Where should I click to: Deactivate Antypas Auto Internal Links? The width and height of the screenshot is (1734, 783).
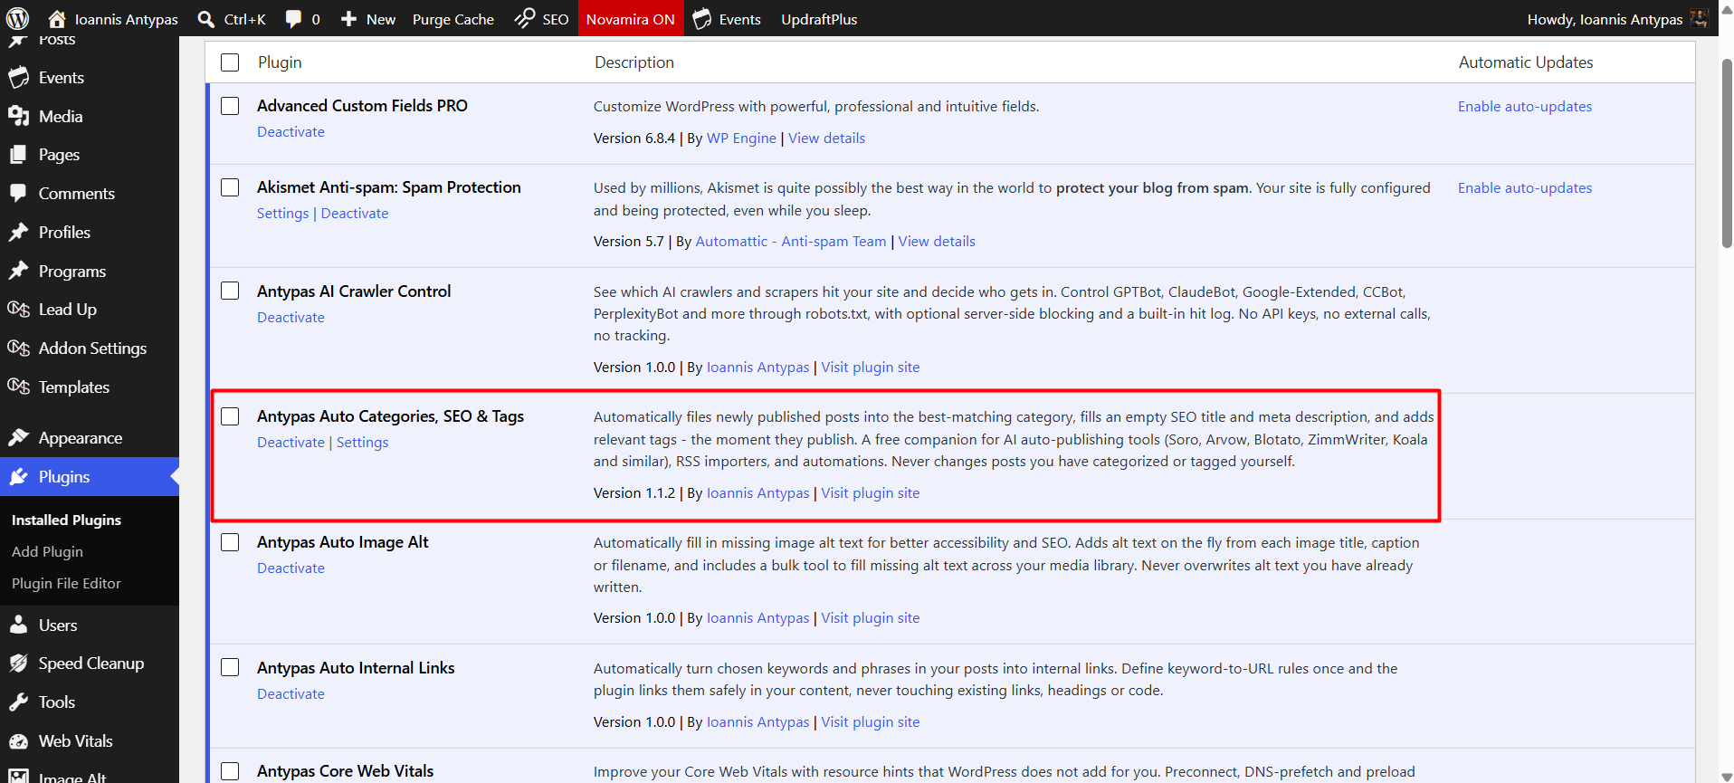(x=291, y=694)
